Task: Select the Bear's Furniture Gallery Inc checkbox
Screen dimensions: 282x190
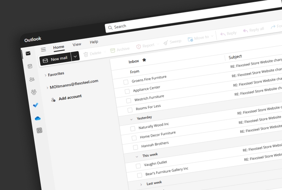Action: point(140,175)
